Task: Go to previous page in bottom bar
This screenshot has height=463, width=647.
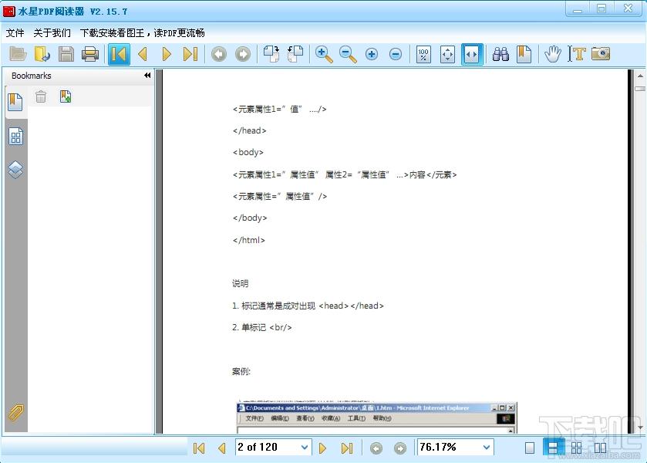Action: 222,448
